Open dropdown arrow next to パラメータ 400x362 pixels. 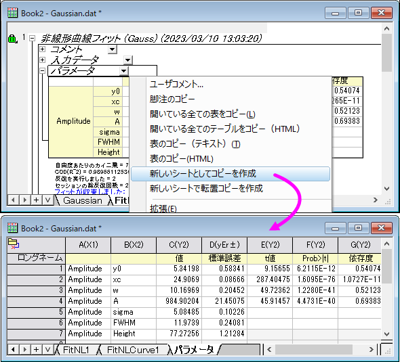(123, 71)
